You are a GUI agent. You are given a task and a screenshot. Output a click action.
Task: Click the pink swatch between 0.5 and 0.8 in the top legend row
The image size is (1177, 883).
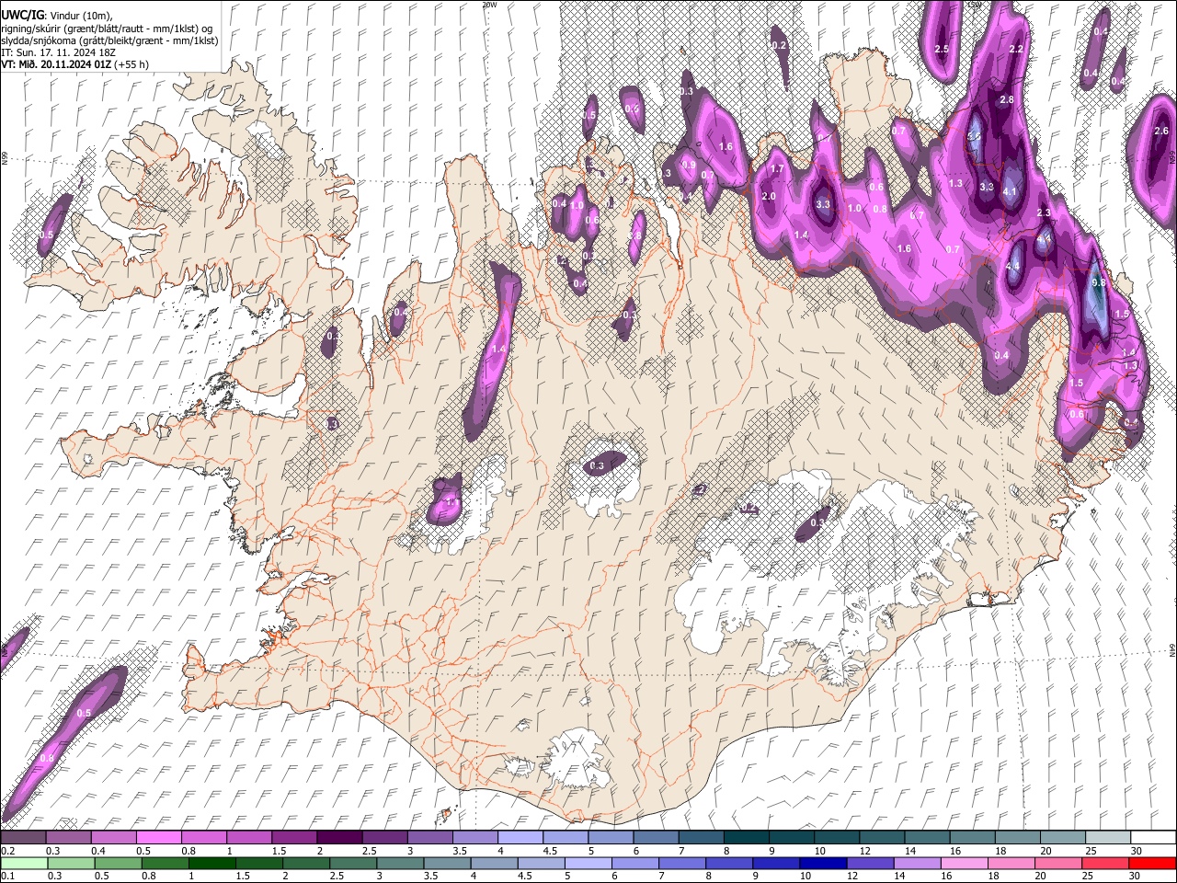pyautogui.click(x=158, y=837)
